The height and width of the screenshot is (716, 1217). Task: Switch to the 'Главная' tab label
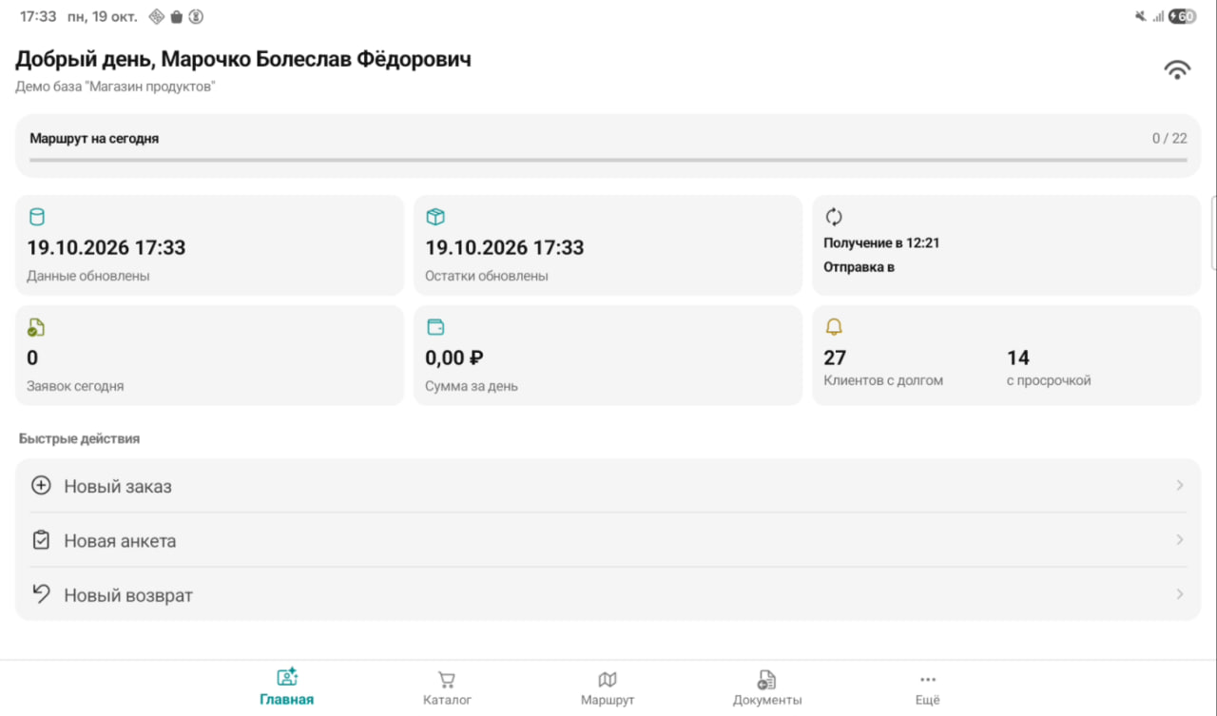287,700
